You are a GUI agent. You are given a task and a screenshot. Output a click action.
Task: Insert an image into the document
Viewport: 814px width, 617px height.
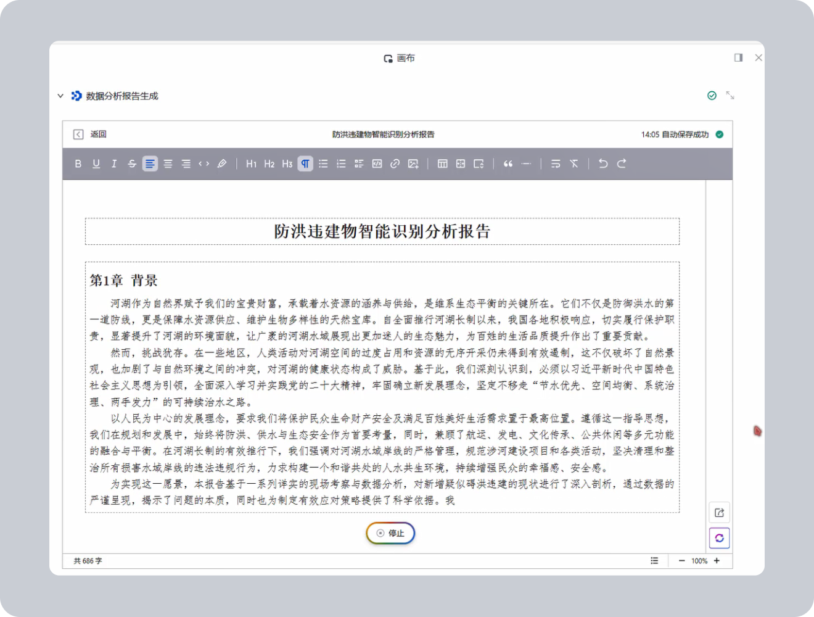[413, 164]
